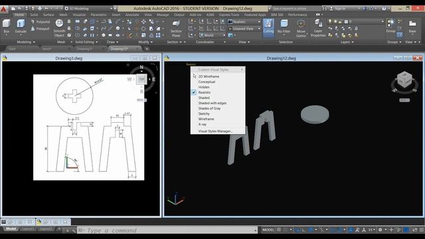Click the Smooth Object tool
Screen dimensions: 425x239
click(59, 28)
